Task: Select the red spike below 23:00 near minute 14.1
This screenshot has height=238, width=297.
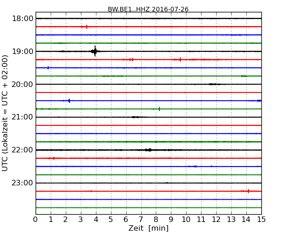Action: 248,191
